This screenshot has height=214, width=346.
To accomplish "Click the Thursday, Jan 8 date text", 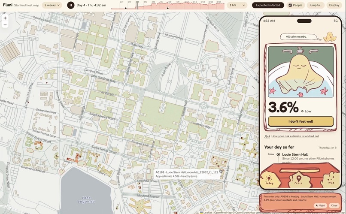I will [327, 148].
